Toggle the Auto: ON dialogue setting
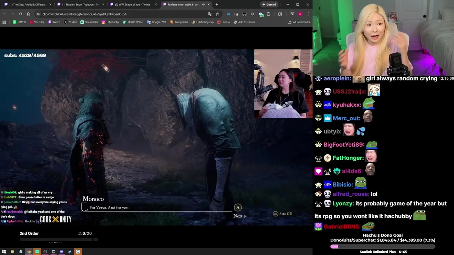The image size is (454, 255). tap(283, 214)
